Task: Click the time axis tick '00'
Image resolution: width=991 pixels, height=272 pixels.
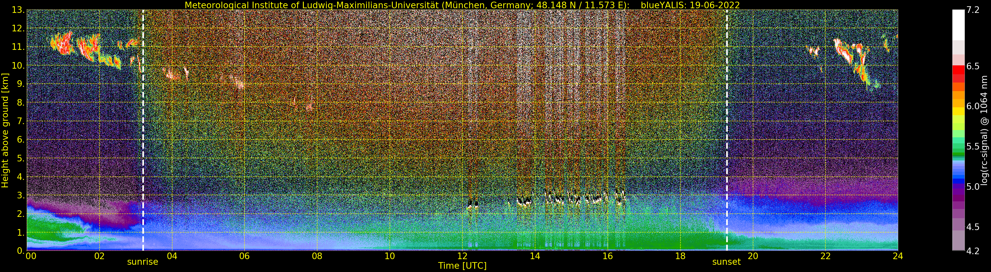Action: (x=31, y=256)
